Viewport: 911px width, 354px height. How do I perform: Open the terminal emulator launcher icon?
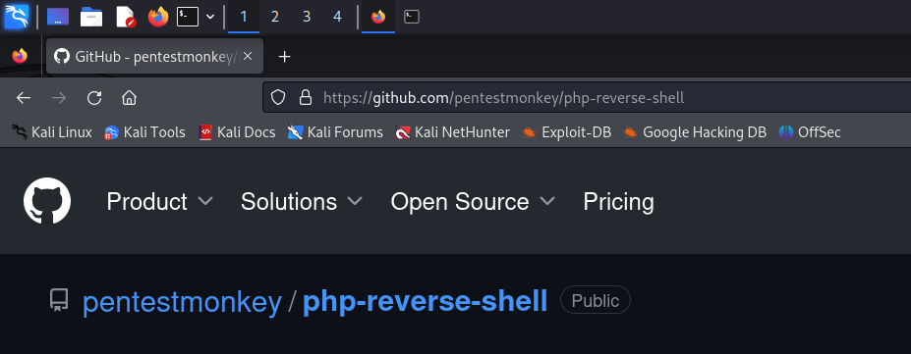tap(188, 17)
